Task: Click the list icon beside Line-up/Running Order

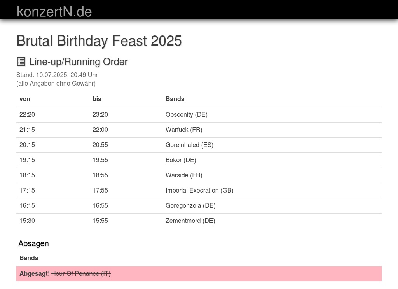Action: click(21, 61)
